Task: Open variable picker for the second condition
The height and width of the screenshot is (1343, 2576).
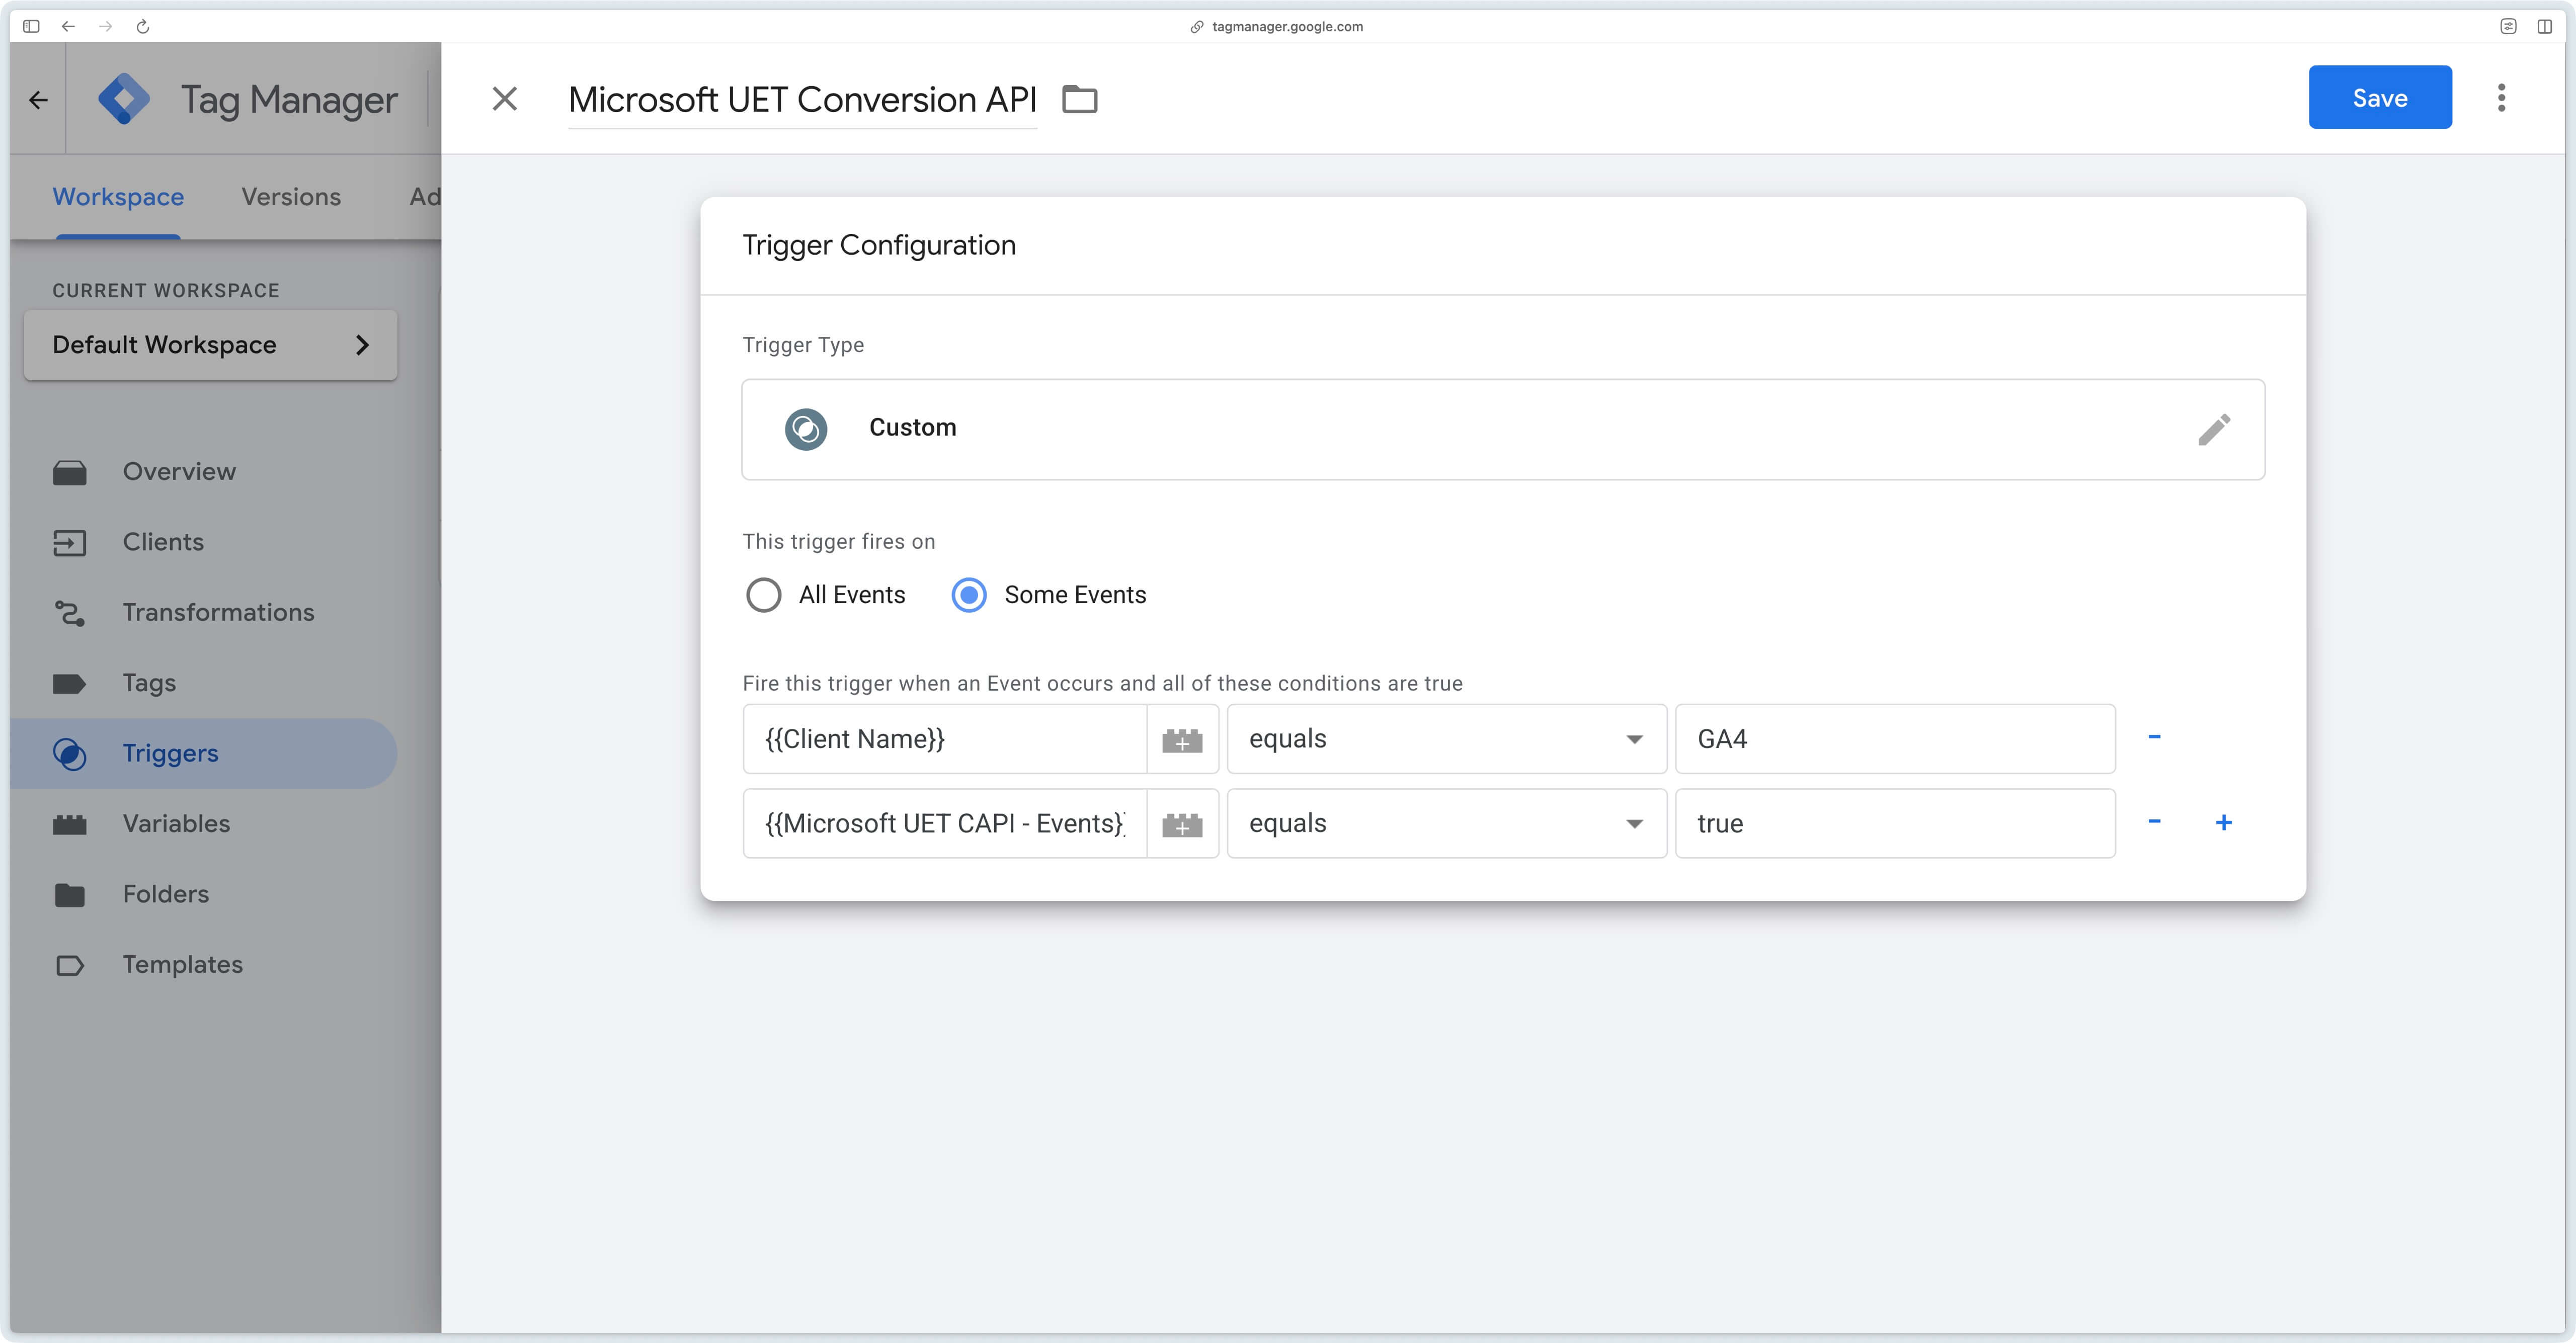Action: 1183,823
